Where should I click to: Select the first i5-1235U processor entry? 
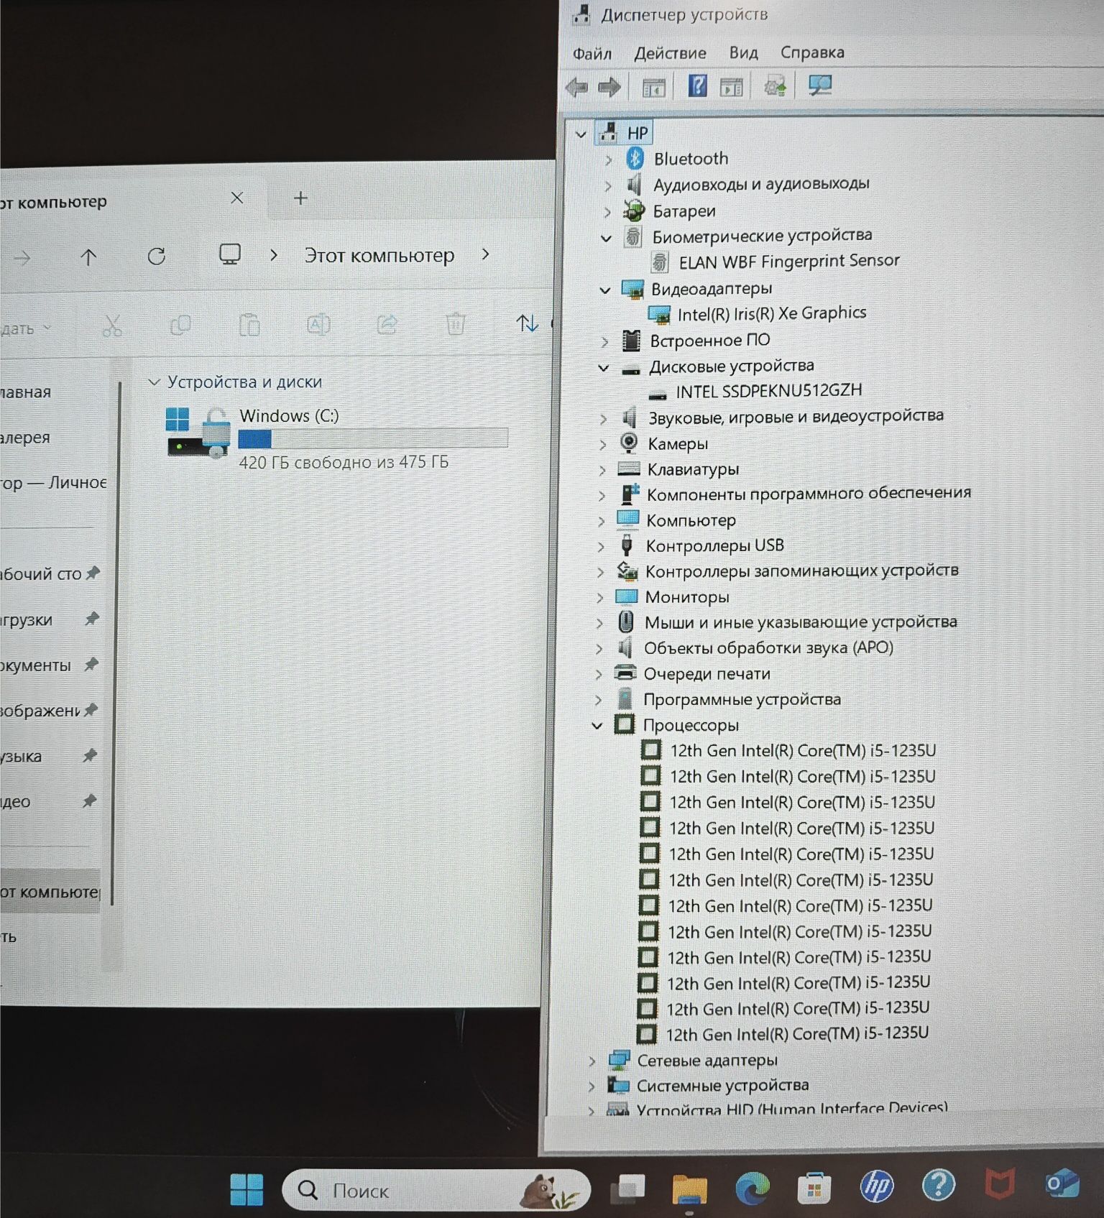click(x=802, y=750)
